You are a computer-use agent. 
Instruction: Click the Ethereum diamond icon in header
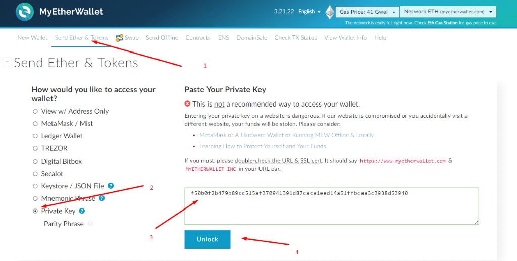point(330,12)
